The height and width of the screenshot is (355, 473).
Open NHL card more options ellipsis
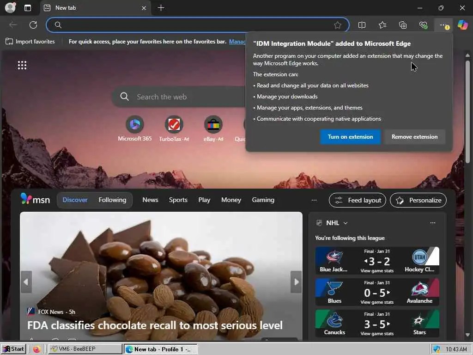[432, 223]
